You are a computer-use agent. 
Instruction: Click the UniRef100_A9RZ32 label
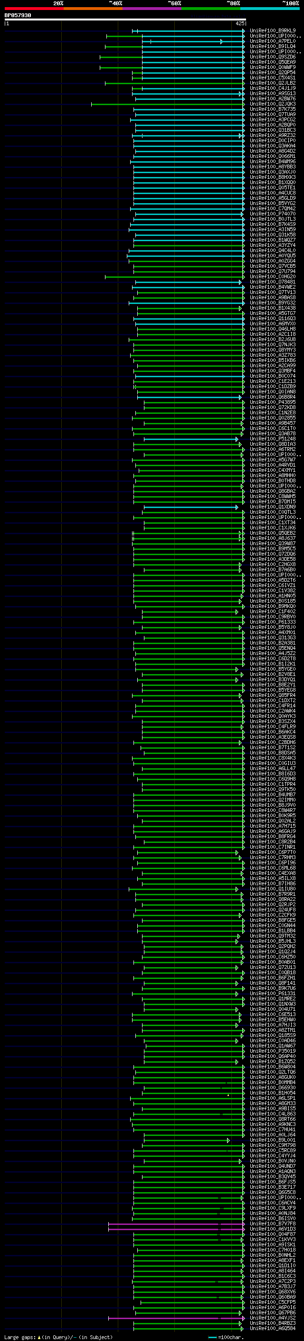pos(272,136)
